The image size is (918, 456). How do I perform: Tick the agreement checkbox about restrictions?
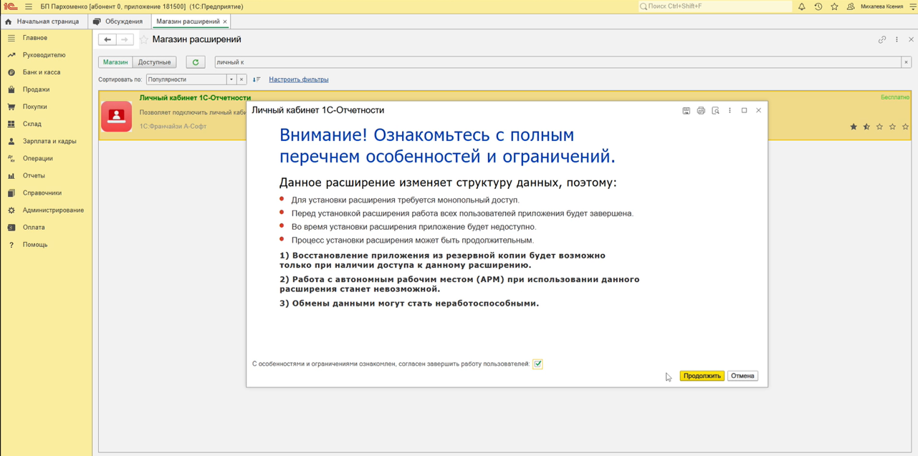point(537,364)
